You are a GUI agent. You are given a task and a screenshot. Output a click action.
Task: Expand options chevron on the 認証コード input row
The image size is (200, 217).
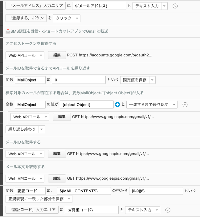(x=168, y=210)
